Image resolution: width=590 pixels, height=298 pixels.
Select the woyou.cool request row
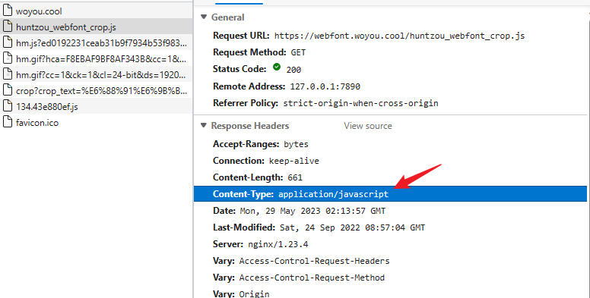coord(97,11)
